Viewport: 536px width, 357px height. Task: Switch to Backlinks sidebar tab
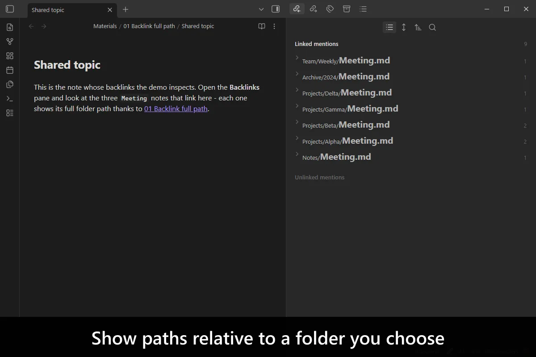coord(297,8)
